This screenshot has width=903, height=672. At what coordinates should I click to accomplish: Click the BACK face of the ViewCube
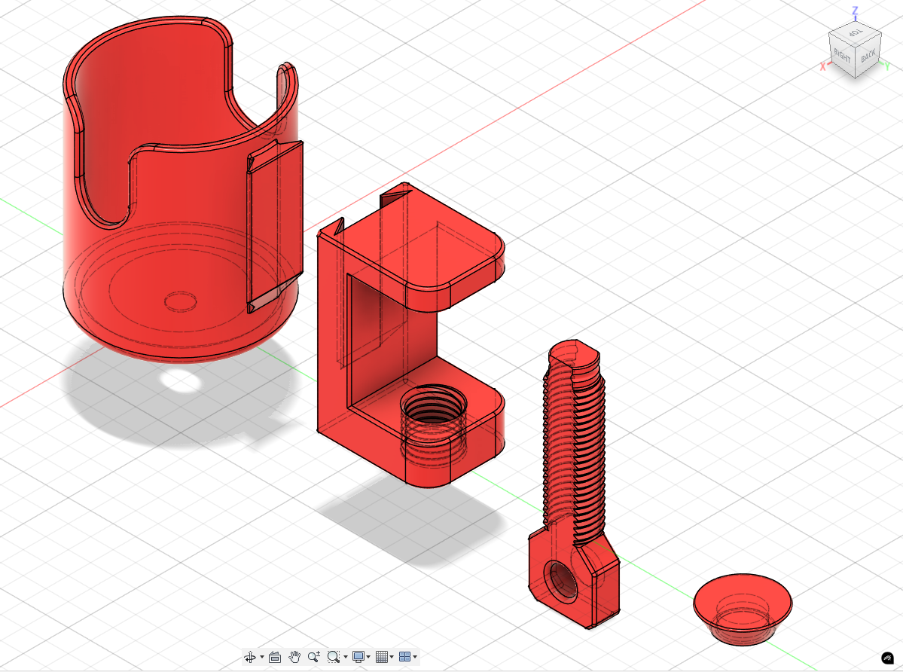(868, 56)
